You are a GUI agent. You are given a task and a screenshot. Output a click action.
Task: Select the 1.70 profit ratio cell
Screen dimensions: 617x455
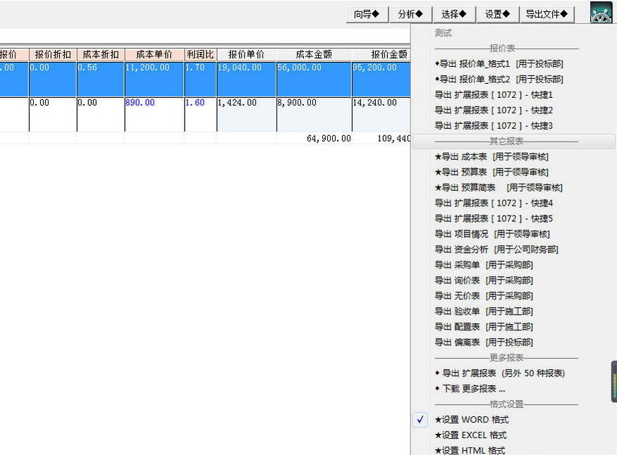pyautogui.click(x=200, y=79)
